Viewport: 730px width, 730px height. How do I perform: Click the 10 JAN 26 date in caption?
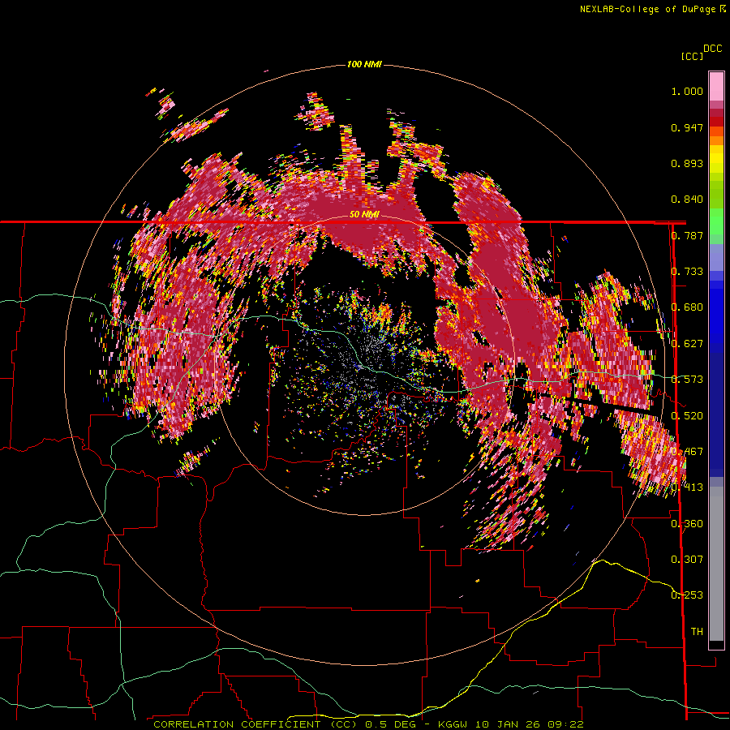[x=509, y=724]
